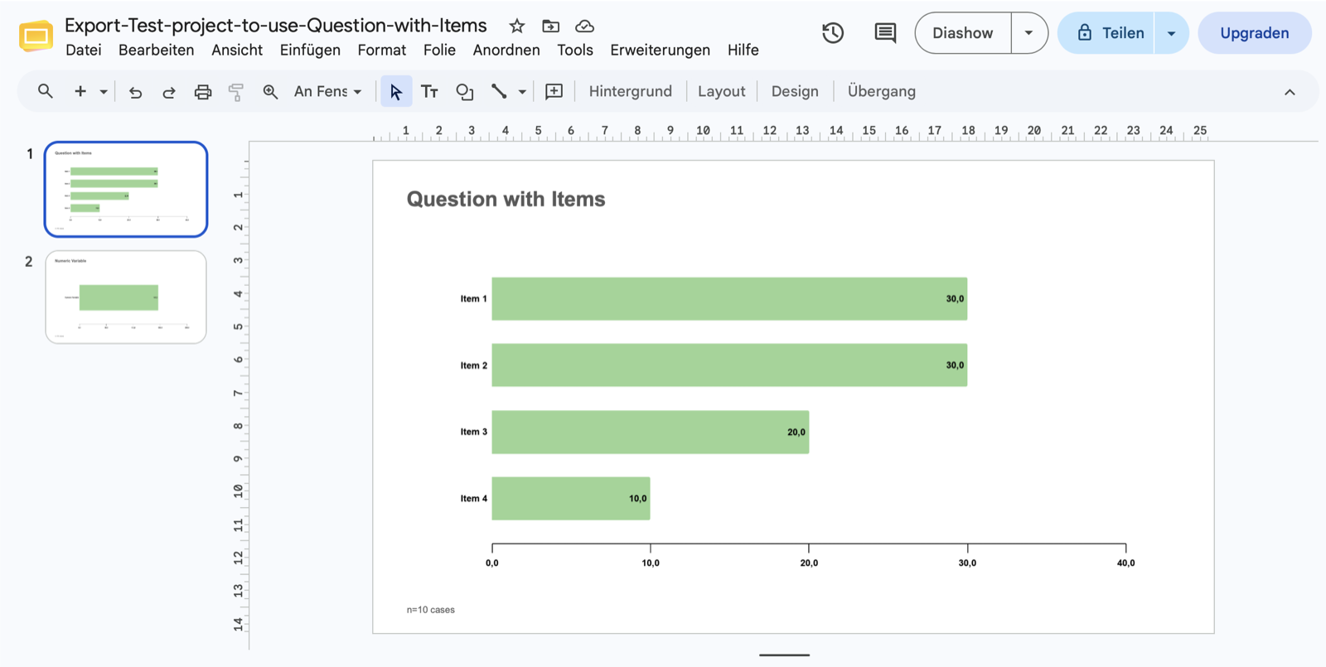Click the Hintergrund button

[631, 91]
